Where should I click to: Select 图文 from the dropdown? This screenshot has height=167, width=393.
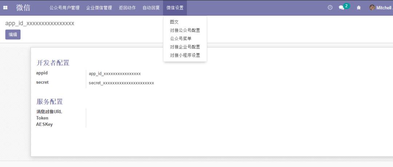pos(174,22)
